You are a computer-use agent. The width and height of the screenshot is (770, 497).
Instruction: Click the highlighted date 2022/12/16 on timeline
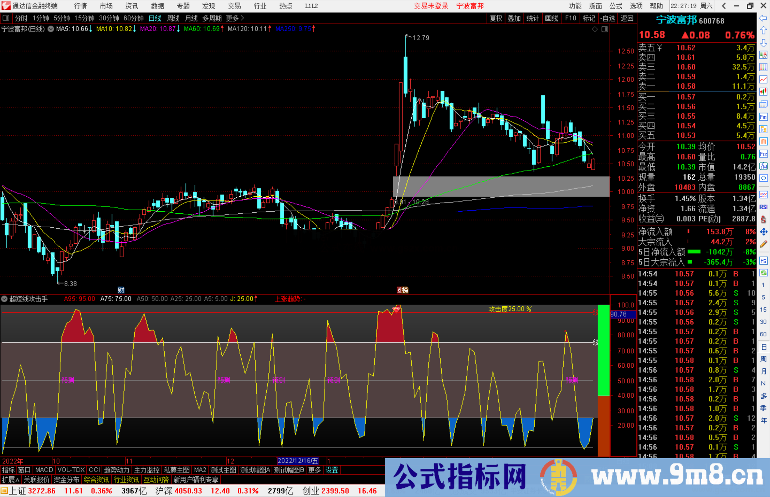[299, 461]
